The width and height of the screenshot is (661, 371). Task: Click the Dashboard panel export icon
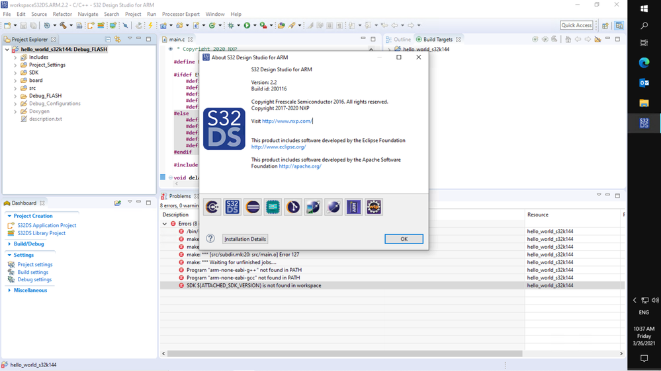(118, 203)
